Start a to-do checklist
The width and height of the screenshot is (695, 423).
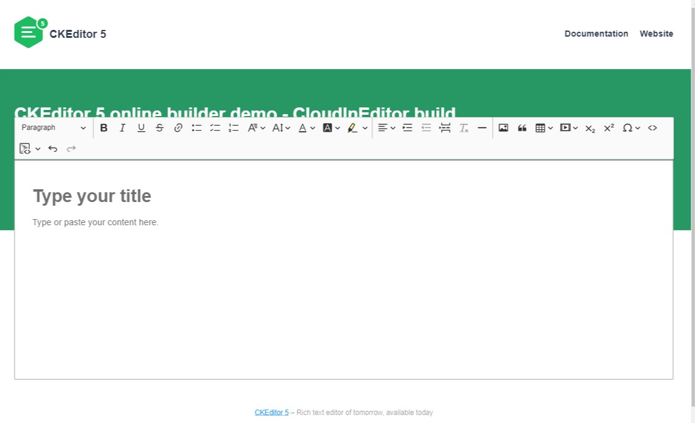(x=216, y=128)
